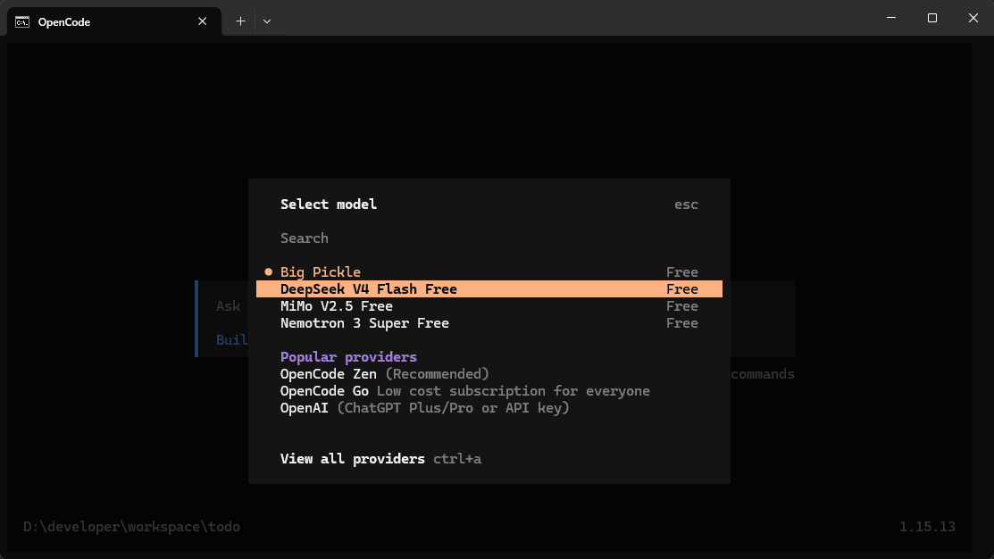
Task: Click the terminal icon on OpenCode tab
Action: click(x=22, y=22)
